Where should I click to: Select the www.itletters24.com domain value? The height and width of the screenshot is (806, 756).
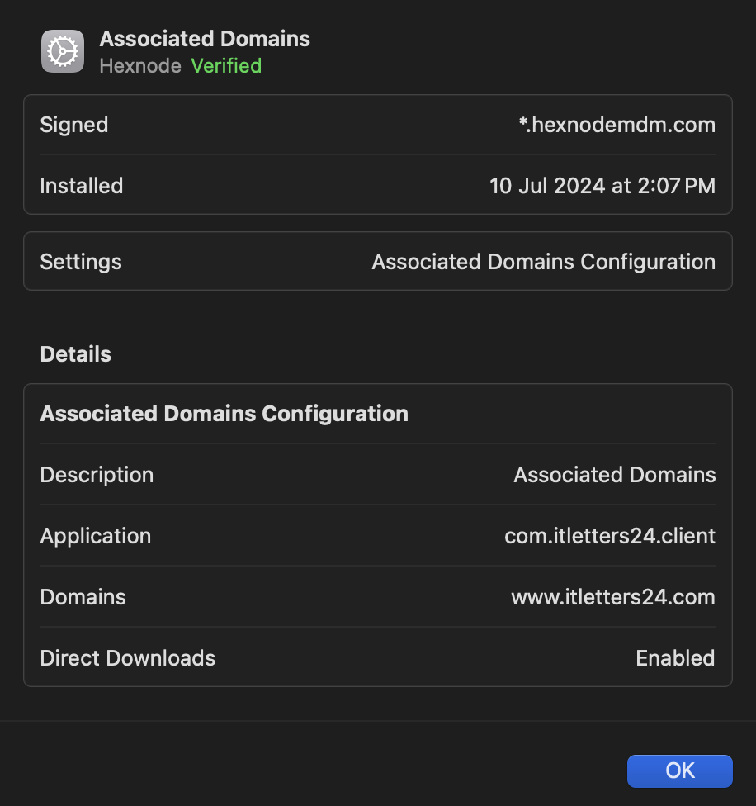613,597
